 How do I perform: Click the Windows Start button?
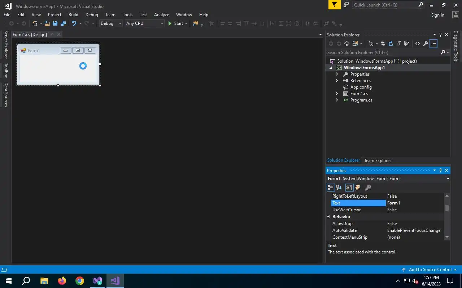click(9, 281)
